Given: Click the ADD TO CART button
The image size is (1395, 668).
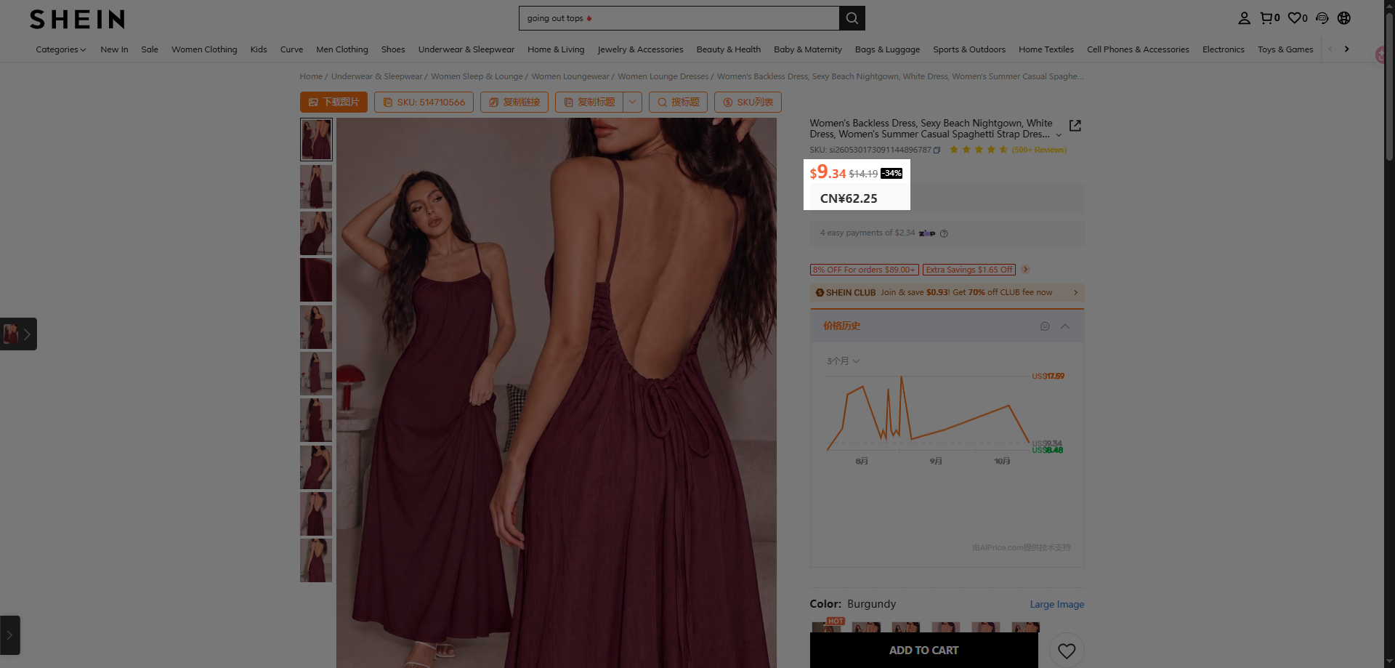Looking at the screenshot, I should tap(923, 651).
